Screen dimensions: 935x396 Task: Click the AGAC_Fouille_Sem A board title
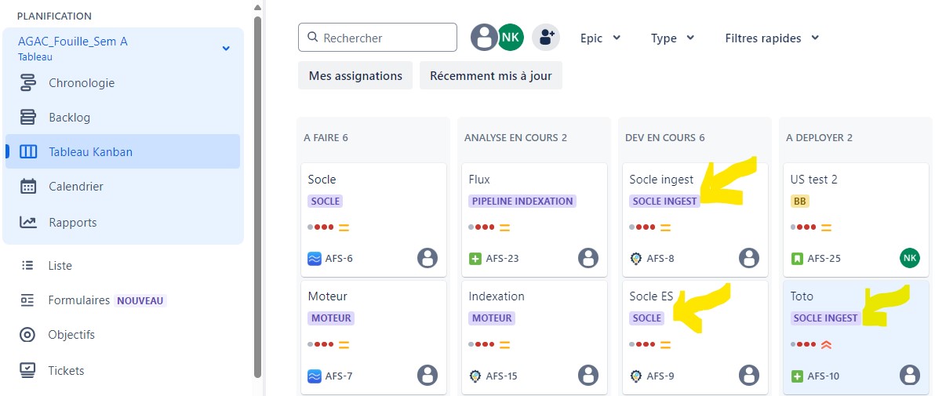[x=73, y=42]
